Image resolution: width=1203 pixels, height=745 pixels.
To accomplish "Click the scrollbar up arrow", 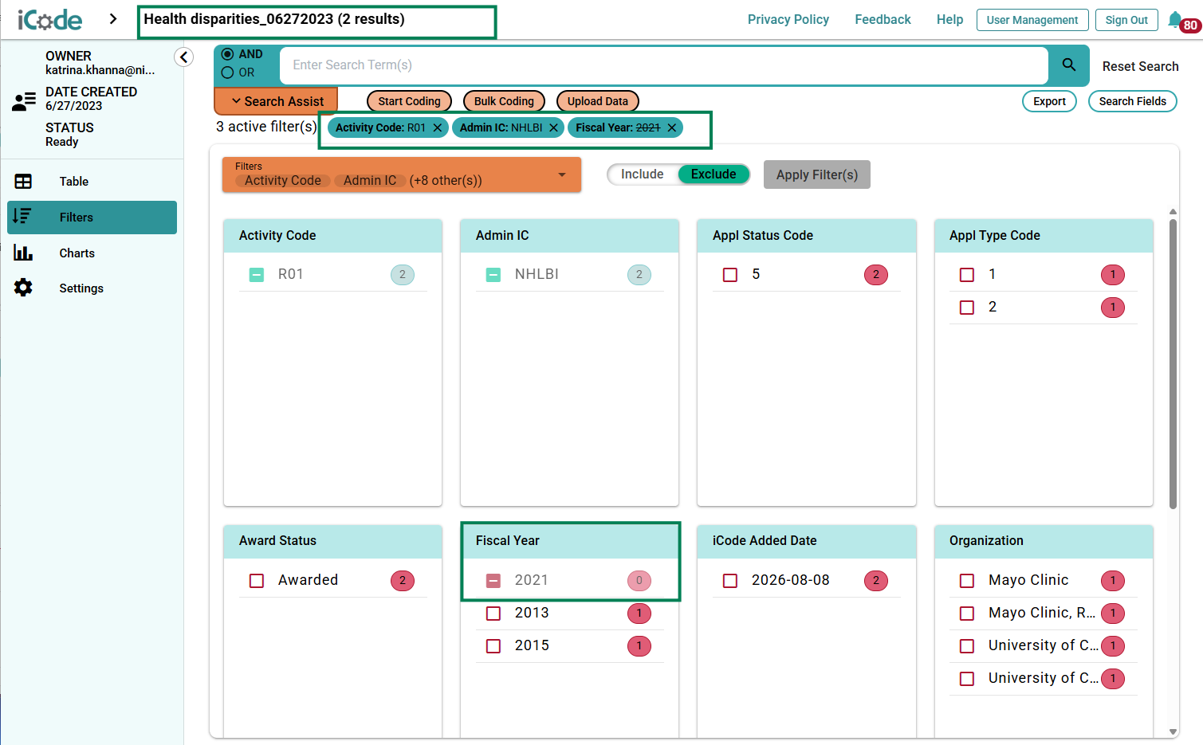I will pos(1173,212).
